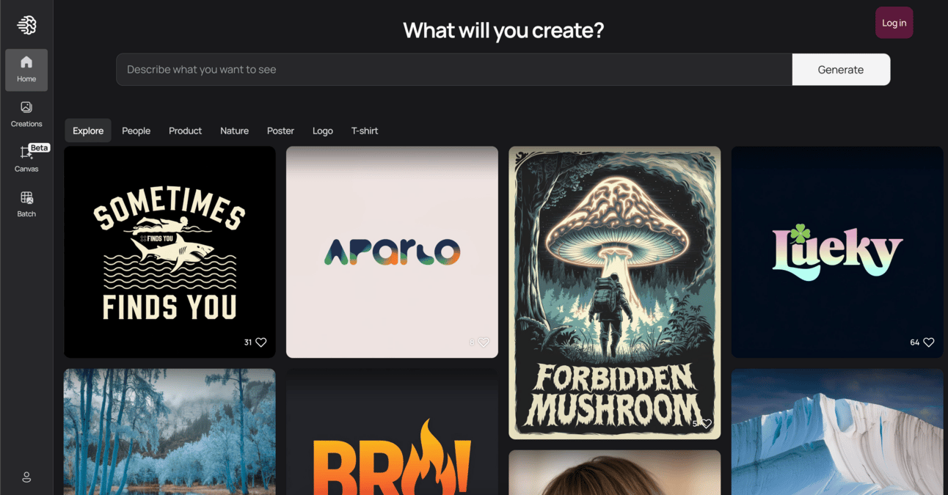Open the iceberg glacier thumbnail
Image resolution: width=948 pixels, height=495 pixels.
tap(837, 432)
